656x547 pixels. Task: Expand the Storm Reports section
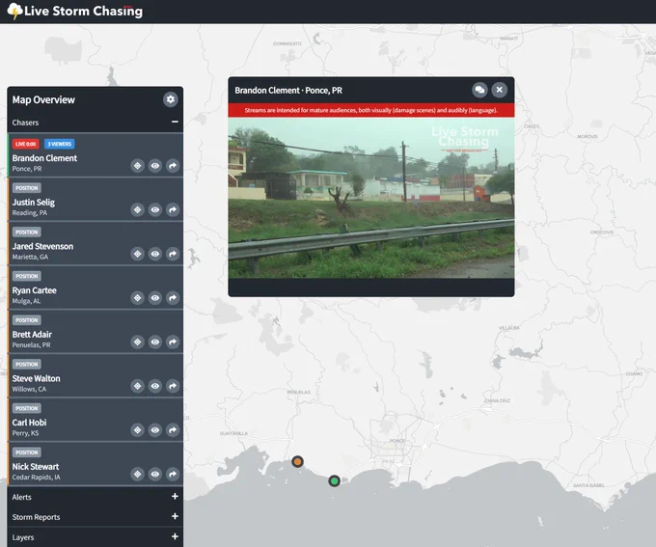[175, 516]
